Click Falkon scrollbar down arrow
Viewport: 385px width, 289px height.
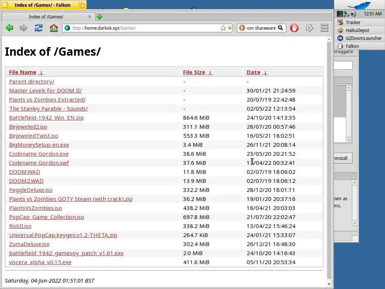coord(329,284)
